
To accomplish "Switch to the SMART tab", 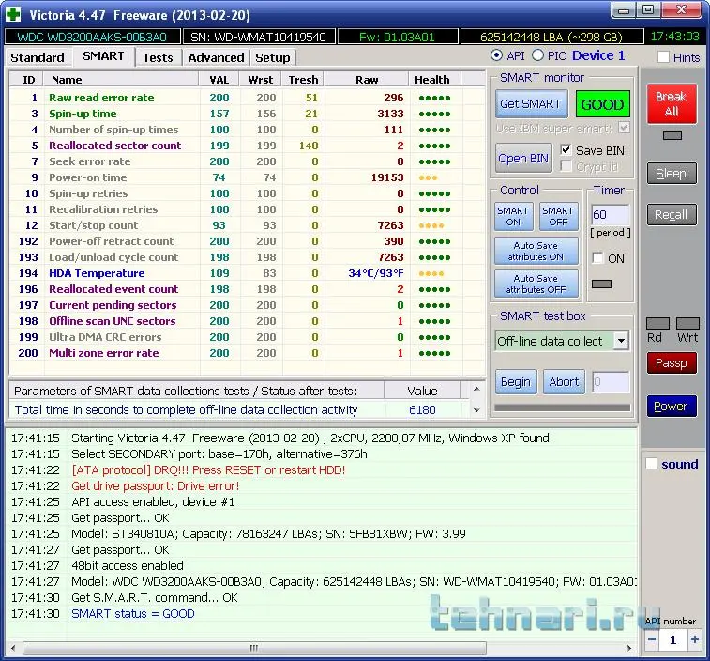I will [x=103, y=56].
